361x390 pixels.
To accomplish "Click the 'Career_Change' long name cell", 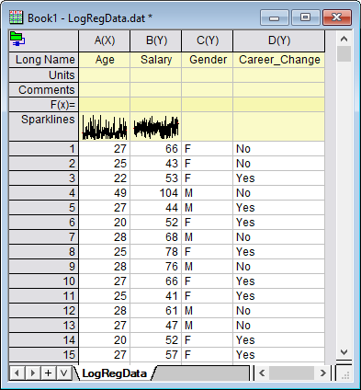I will click(x=279, y=60).
